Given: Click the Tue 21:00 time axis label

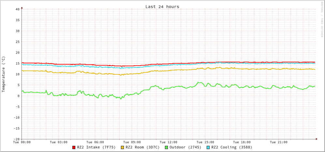Looking at the screenshot, I should pos(278,142).
